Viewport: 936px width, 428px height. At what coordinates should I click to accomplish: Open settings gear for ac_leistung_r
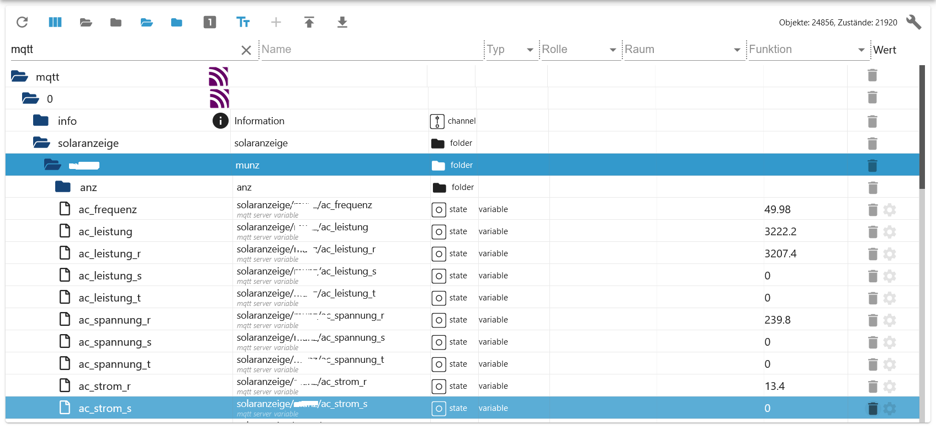[890, 254]
